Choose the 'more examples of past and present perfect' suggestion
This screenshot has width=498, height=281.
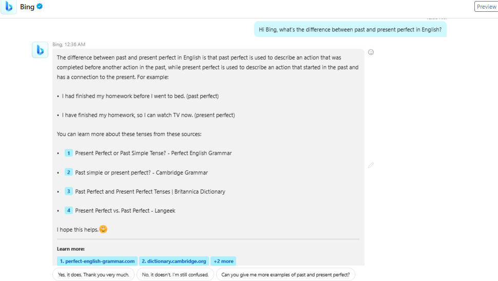click(285, 275)
